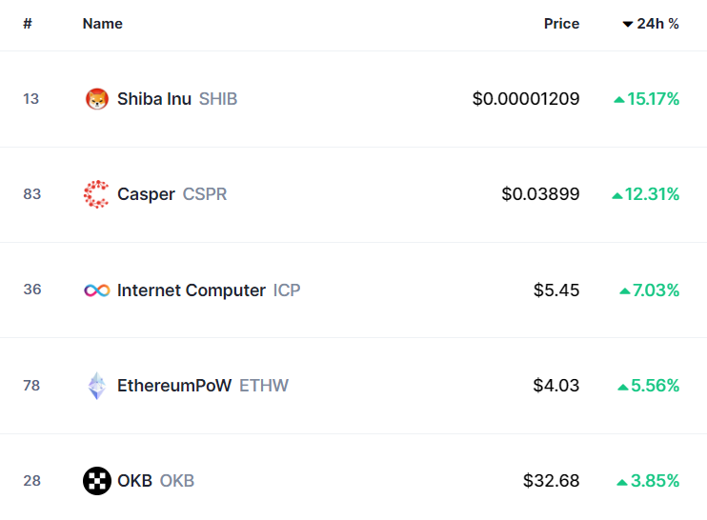Click the EthereumPoW diamond logo
This screenshot has width=707, height=520.
(x=97, y=386)
